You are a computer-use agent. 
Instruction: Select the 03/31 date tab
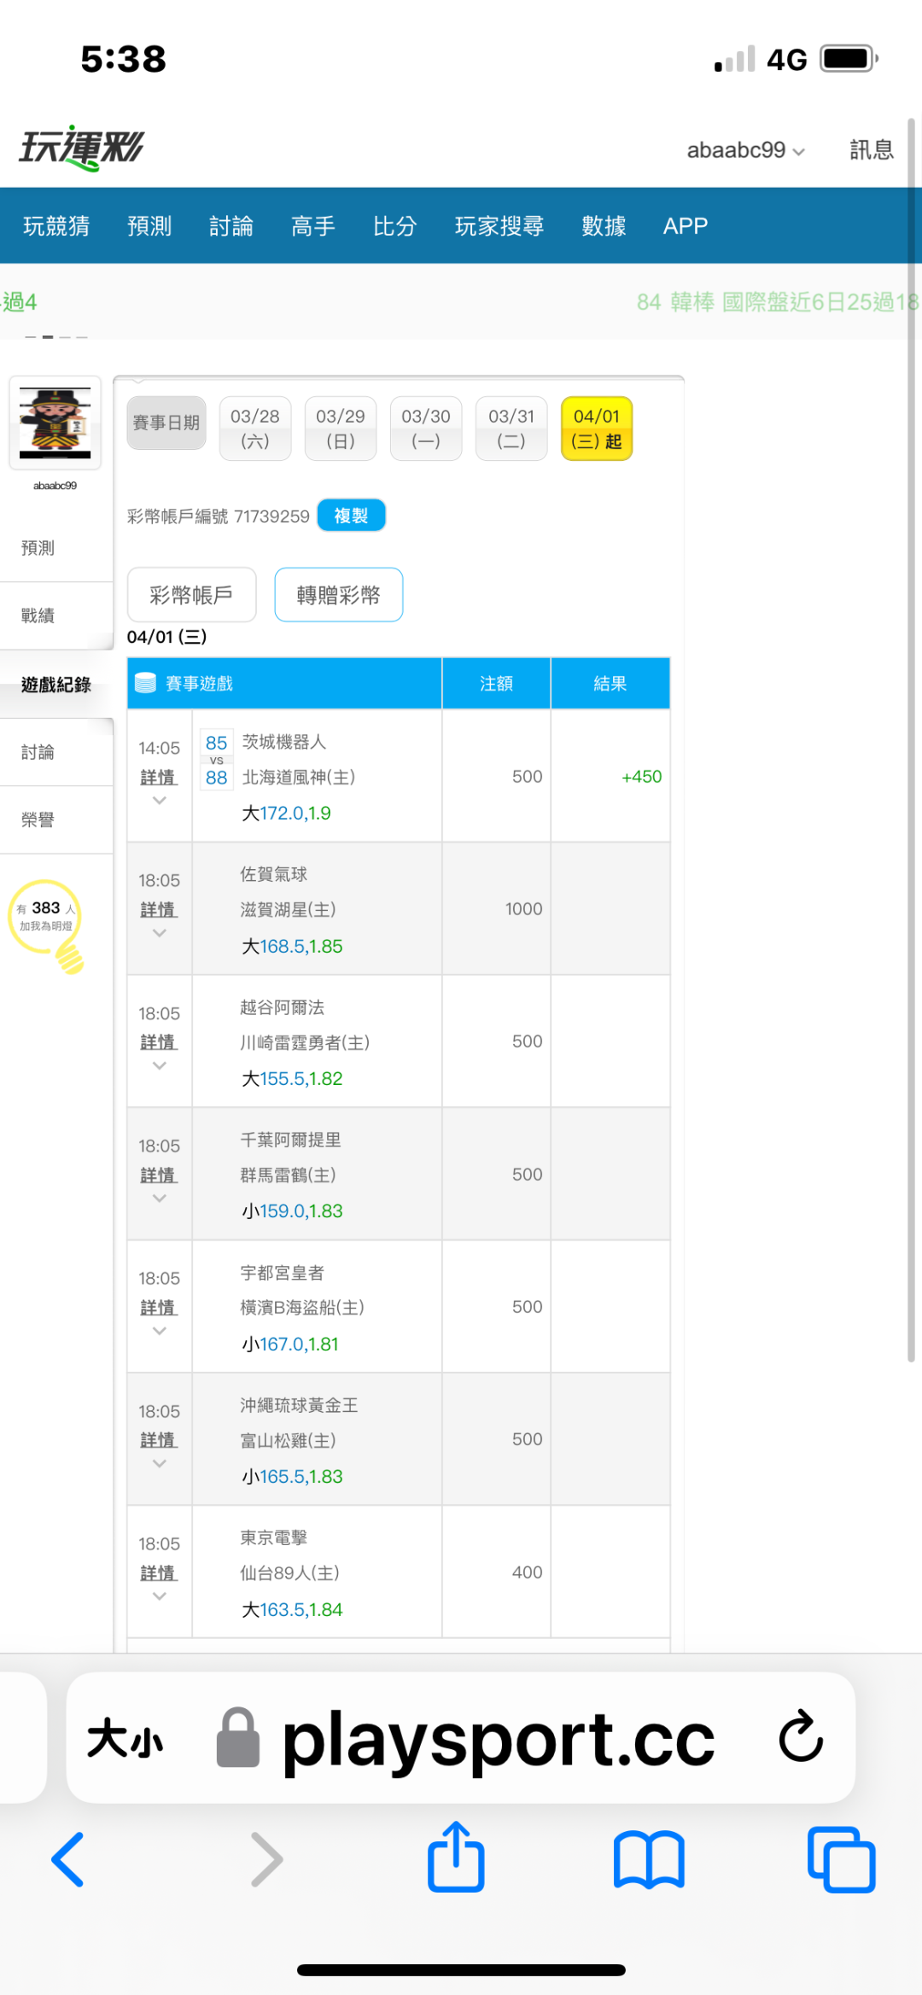[x=511, y=429]
